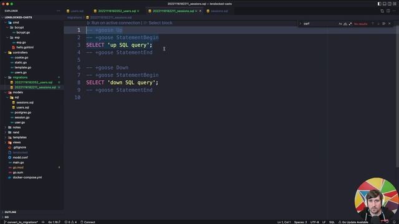Toggle match whole word in find widget
Image resolution: width=399 pixels, height=224 pixels.
(x=345, y=24)
